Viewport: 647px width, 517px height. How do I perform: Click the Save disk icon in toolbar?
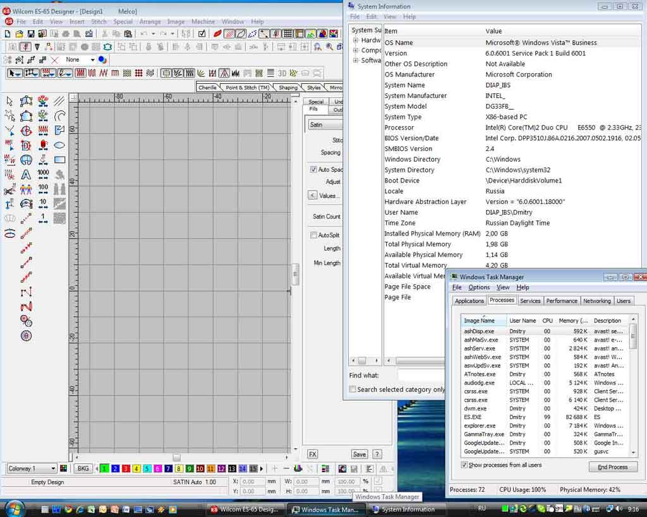tap(32, 33)
